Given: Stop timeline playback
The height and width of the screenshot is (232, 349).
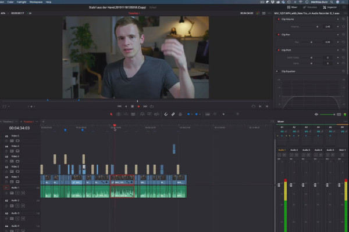Looking at the screenshot, I should [x=133, y=106].
